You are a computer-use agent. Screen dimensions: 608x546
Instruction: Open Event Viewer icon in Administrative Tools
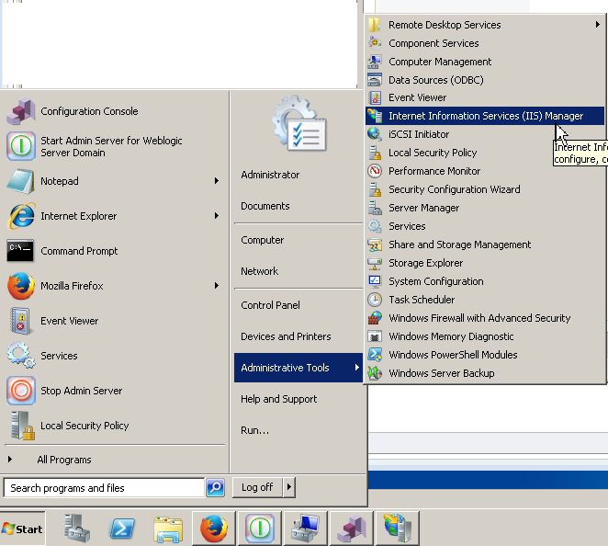375,97
